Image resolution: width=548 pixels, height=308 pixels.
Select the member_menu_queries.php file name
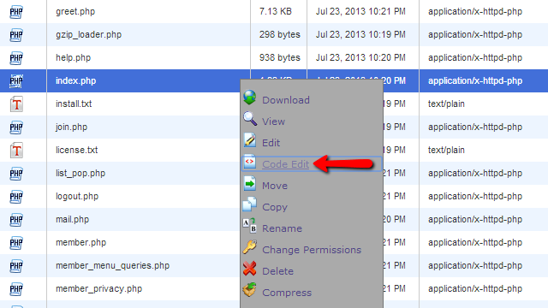tap(112, 265)
